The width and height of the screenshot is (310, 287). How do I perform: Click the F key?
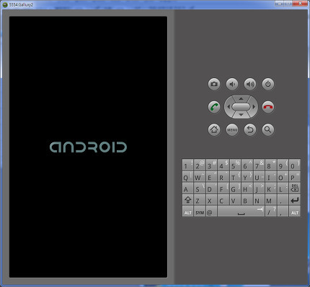tap(223, 188)
